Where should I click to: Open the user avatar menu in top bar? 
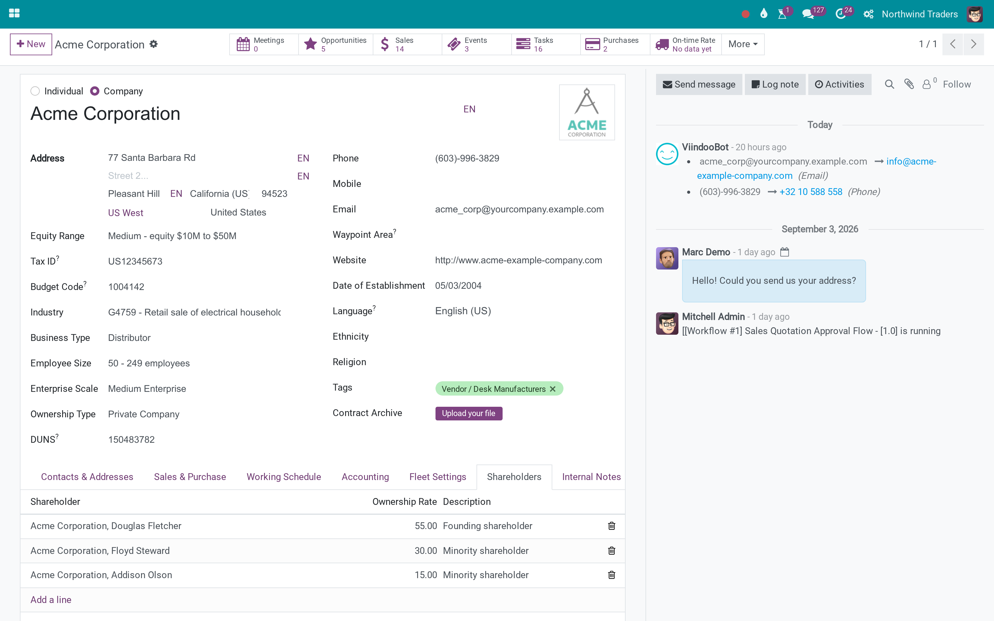(x=975, y=14)
